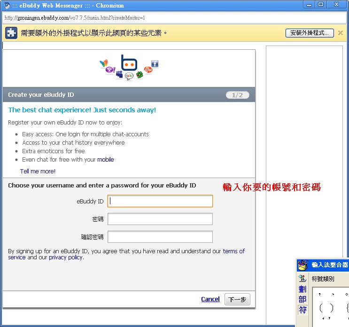This screenshot has height=327, width=349.
Task: Select the 符 symbol tab in 輸入法整合器
Action: 302,310
